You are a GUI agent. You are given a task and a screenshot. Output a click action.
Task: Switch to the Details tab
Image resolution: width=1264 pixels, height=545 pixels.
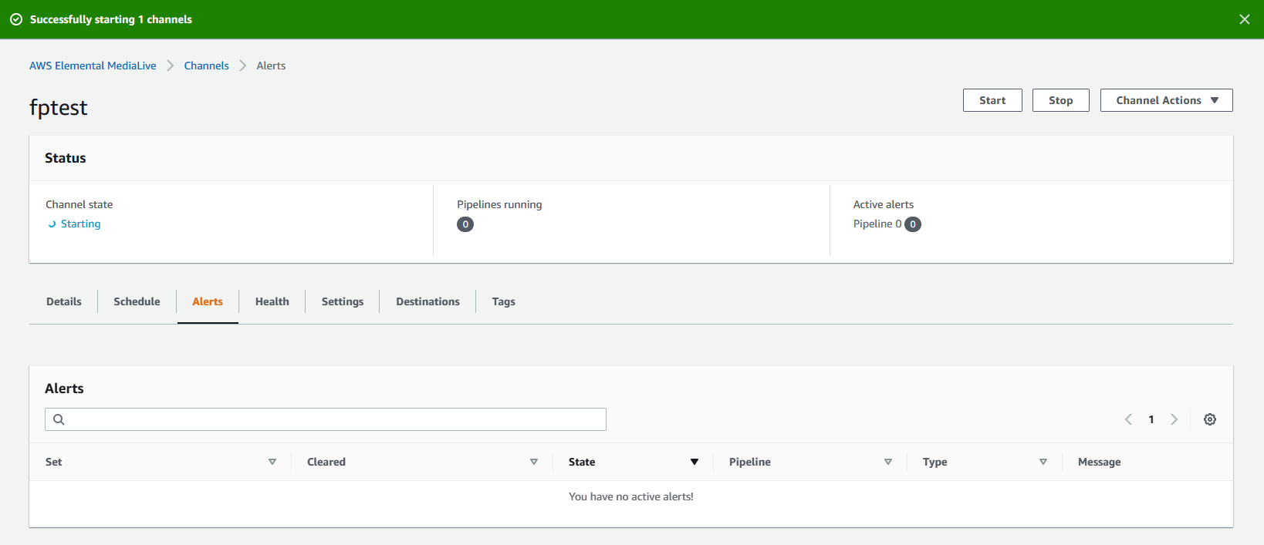64,301
